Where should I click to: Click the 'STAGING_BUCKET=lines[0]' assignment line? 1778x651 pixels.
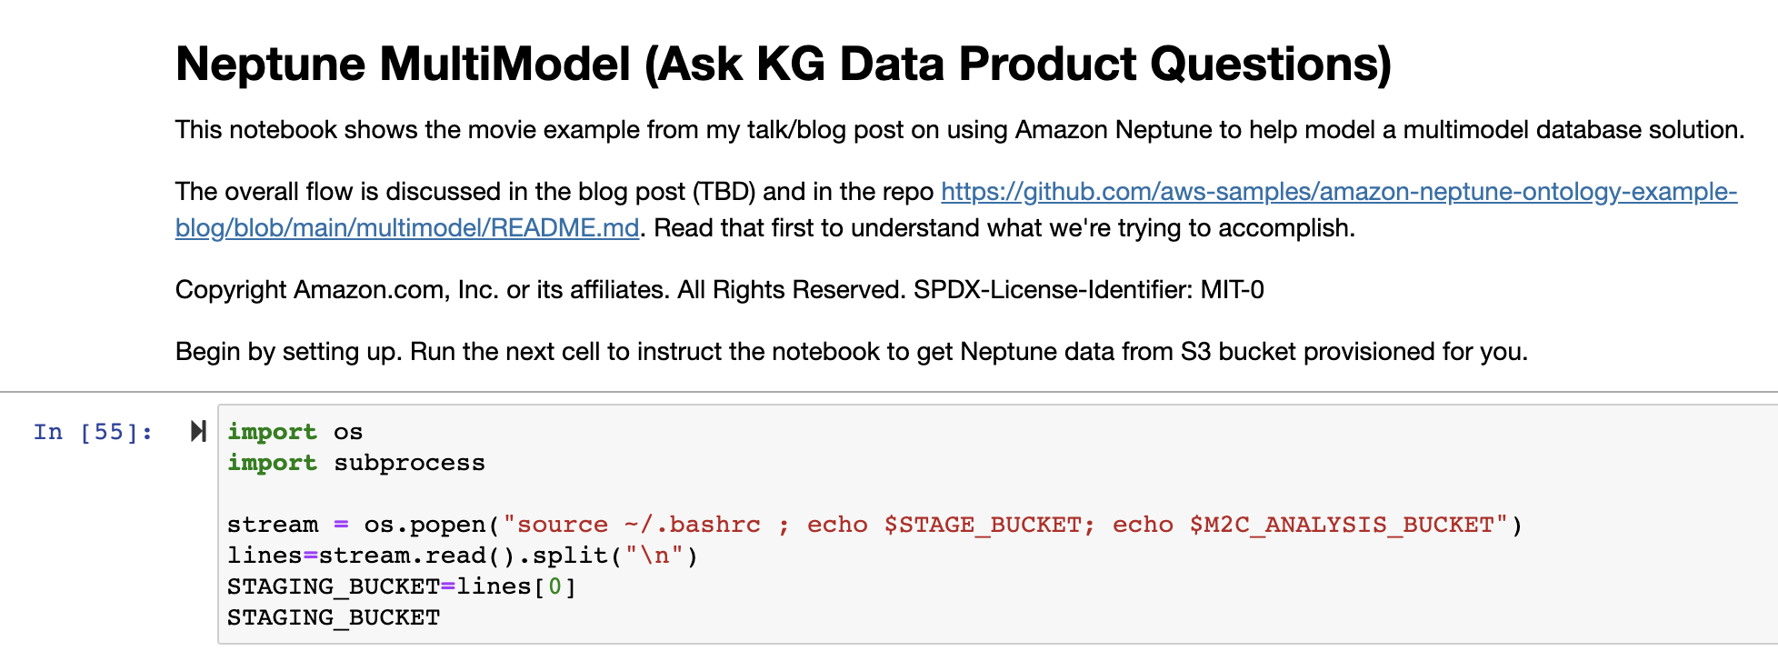point(401,586)
